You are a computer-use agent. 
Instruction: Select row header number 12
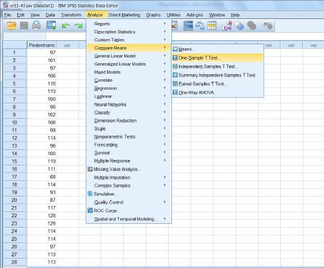(14, 138)
